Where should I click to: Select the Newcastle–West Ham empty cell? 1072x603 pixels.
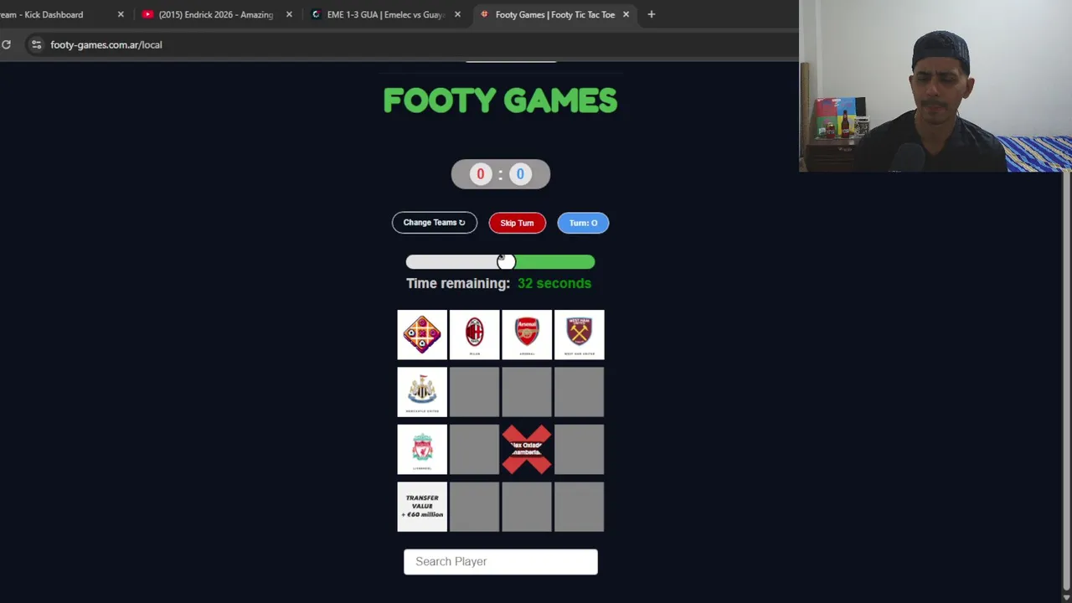579,391
